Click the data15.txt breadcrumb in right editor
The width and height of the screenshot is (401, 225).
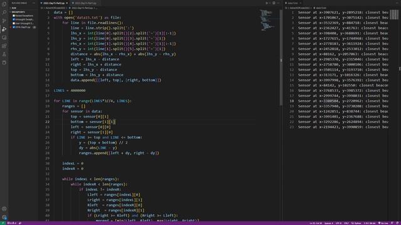coord(320,8)
